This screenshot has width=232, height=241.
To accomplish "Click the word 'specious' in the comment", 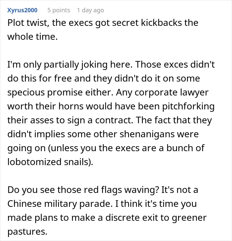I will click(26, 92).
